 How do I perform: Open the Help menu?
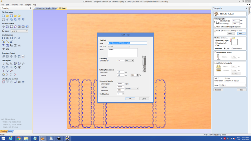point(35,5)
